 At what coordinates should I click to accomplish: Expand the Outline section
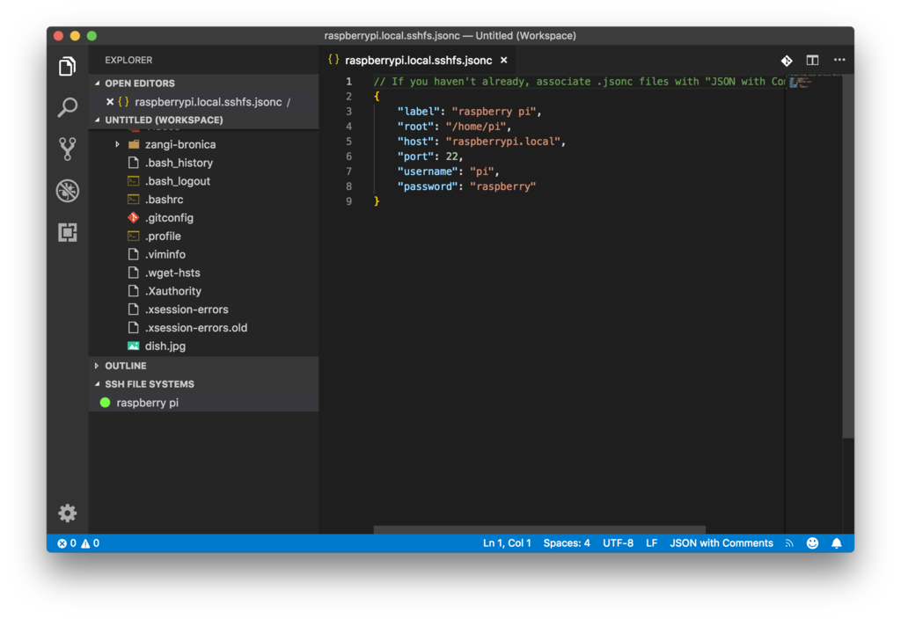tap(97, 366)
